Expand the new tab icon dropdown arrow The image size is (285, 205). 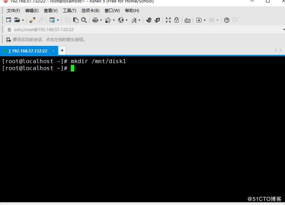click(205, 20)
